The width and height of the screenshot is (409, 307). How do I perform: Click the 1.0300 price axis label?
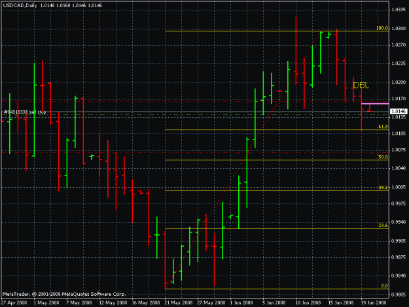(x=399, y=28)
